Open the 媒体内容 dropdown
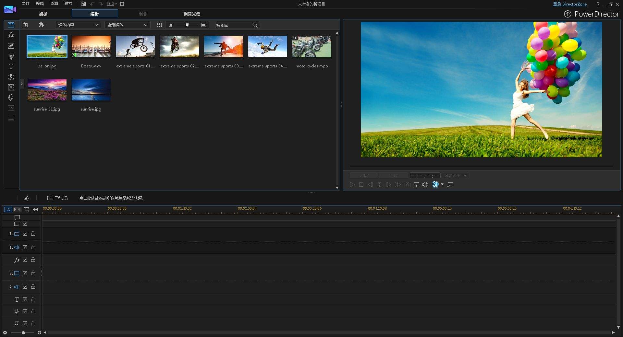The image size is (623, 337). 78,25
